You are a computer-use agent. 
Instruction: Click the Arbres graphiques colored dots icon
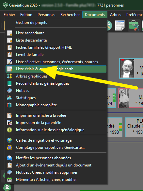click(x=9, y=76)
